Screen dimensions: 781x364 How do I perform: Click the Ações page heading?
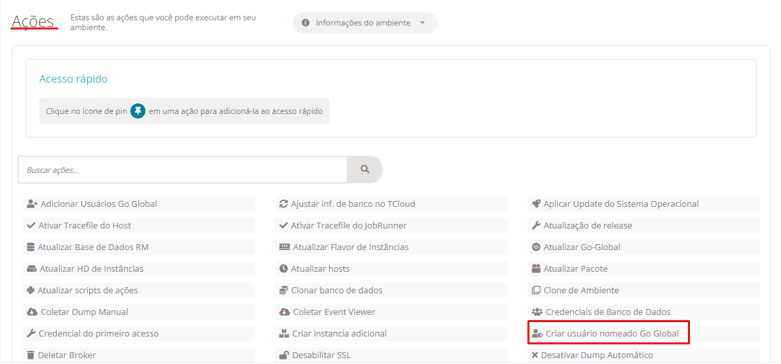click(x=33, y=22)
